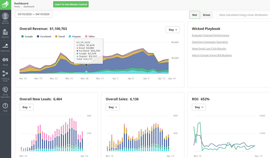Toggle the Google series in the legend

(x=27, y=36)
